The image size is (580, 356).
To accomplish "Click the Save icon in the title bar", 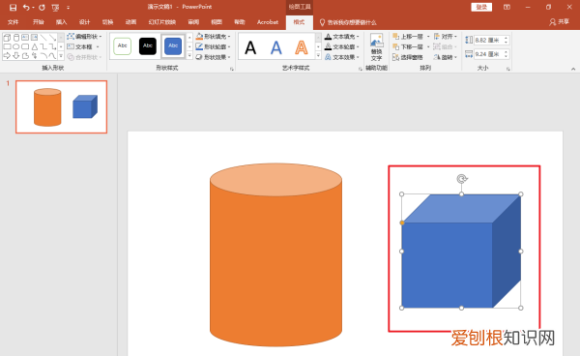I will [x=13, y=7].
